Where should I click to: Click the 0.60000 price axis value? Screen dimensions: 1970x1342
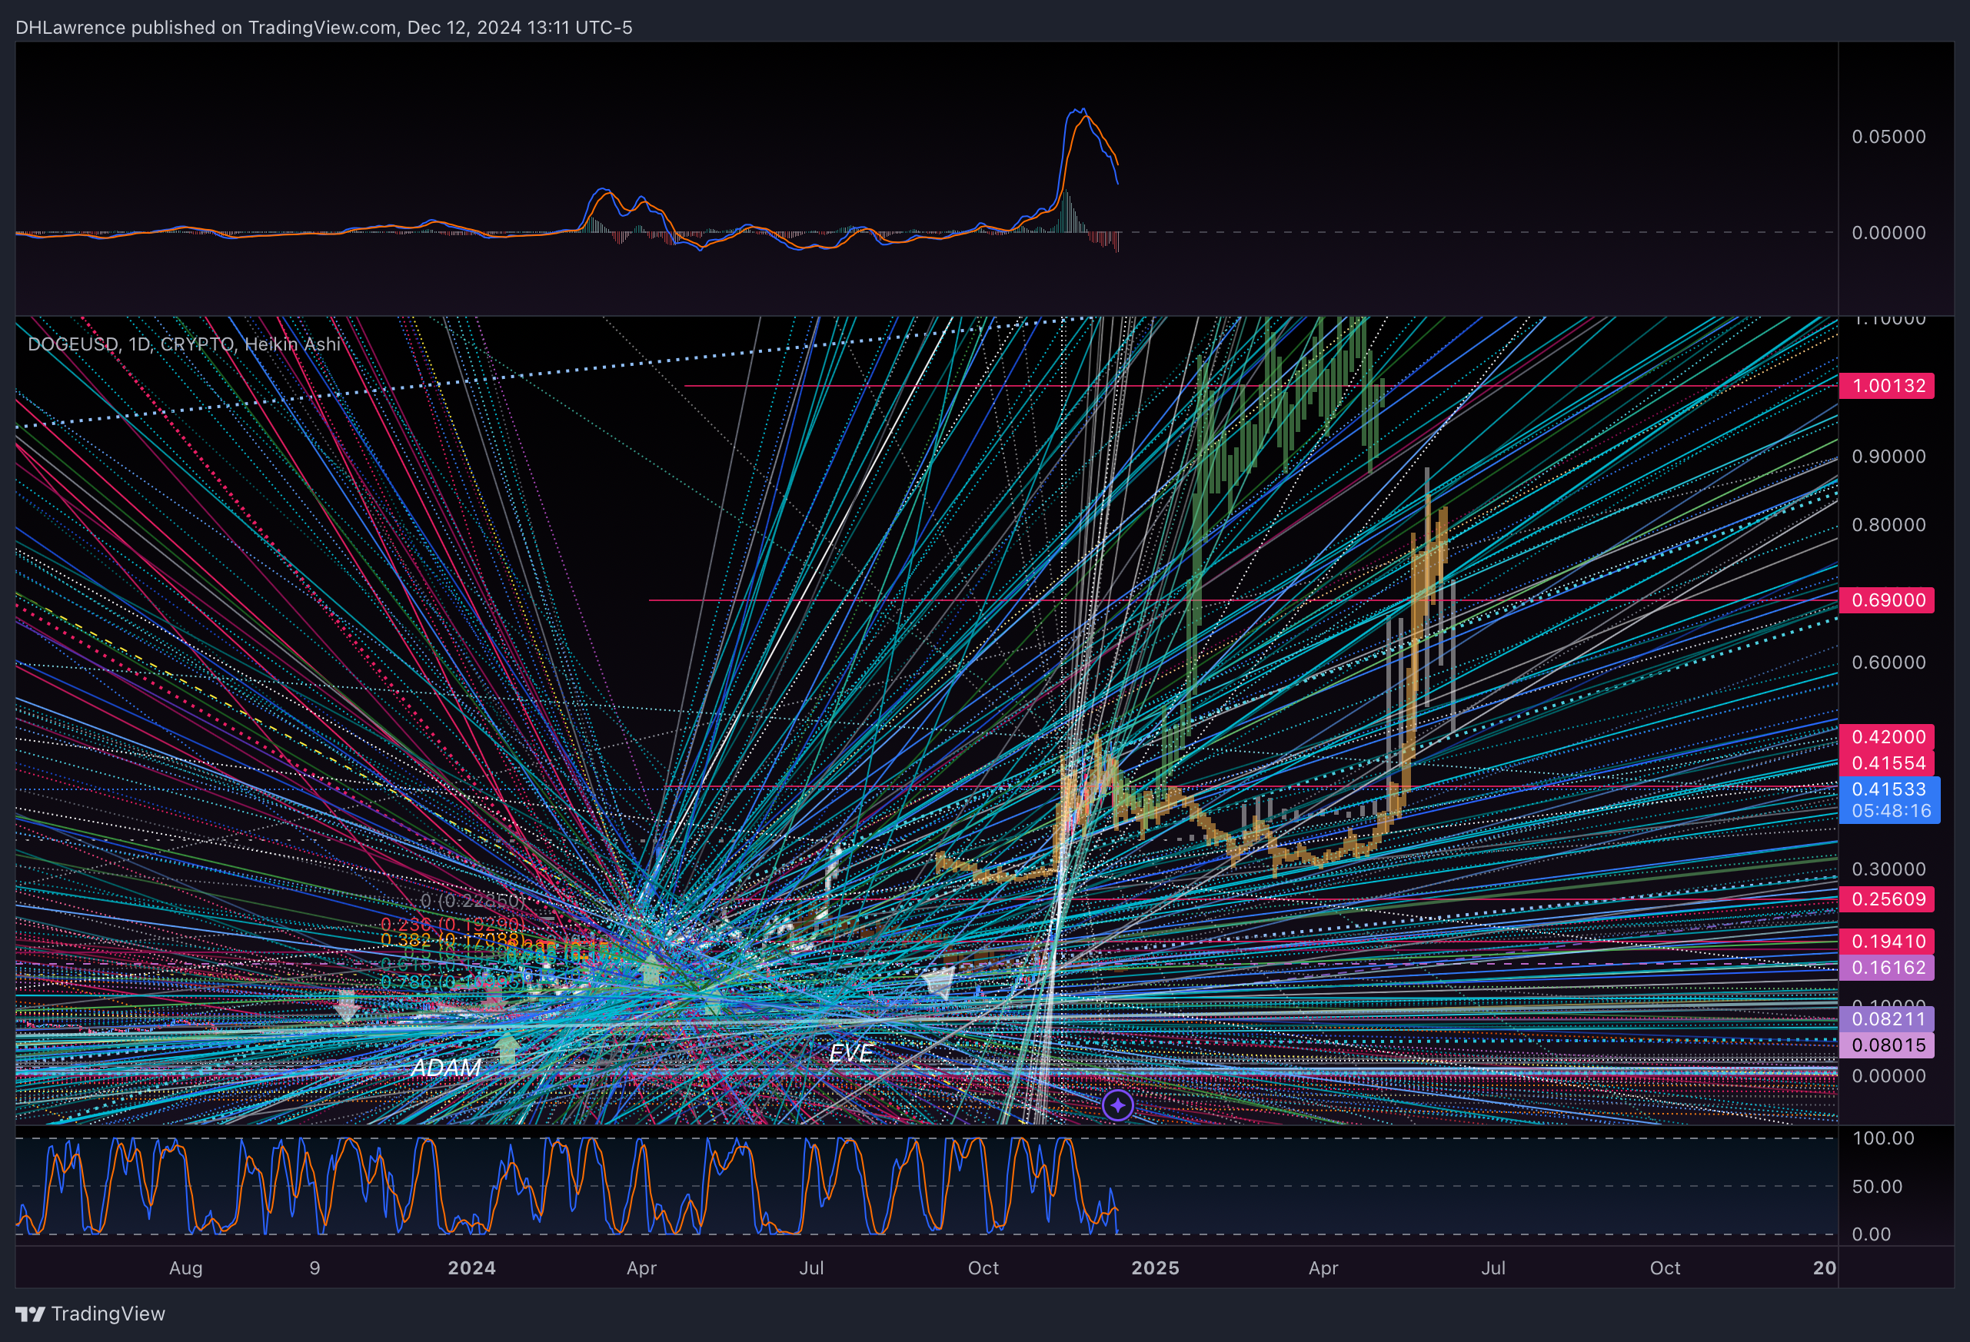click(x=1888, y=662)
